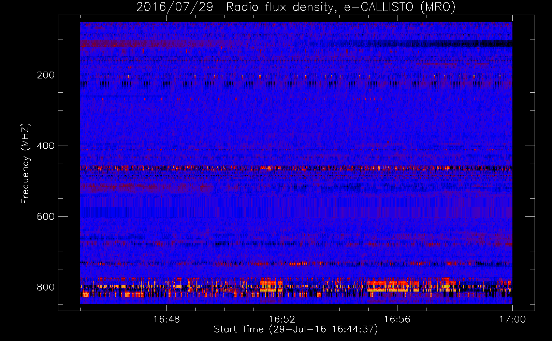552x341 pixels.
Task: Select the "200" frequency tick label
Action: 46,75
